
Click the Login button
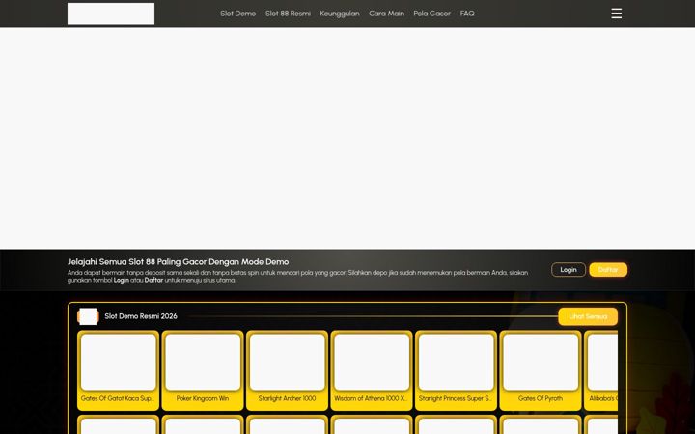tap(569, 270)
